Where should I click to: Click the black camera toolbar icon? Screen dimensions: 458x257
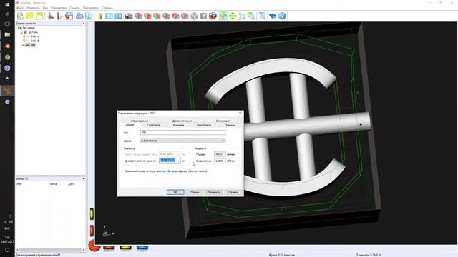[x=129, y=16]
